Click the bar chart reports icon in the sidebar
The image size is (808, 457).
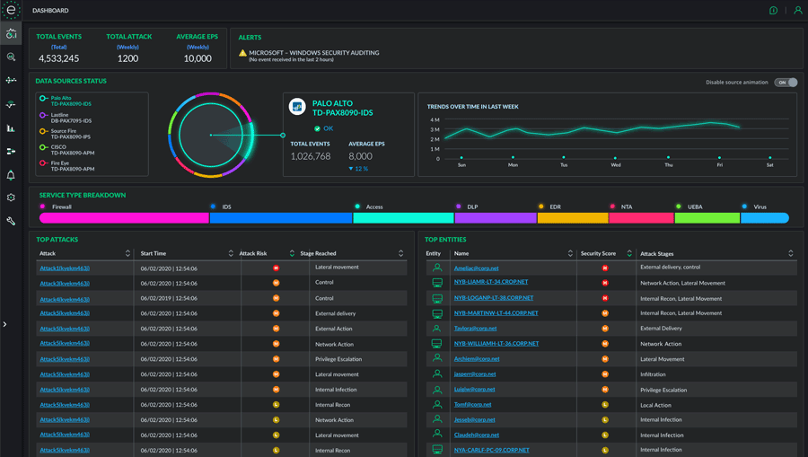[11, 128]
